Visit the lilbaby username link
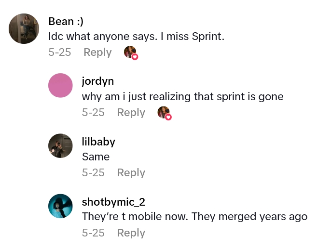Viewport: 317px width, 249px height. coord(98,142)
